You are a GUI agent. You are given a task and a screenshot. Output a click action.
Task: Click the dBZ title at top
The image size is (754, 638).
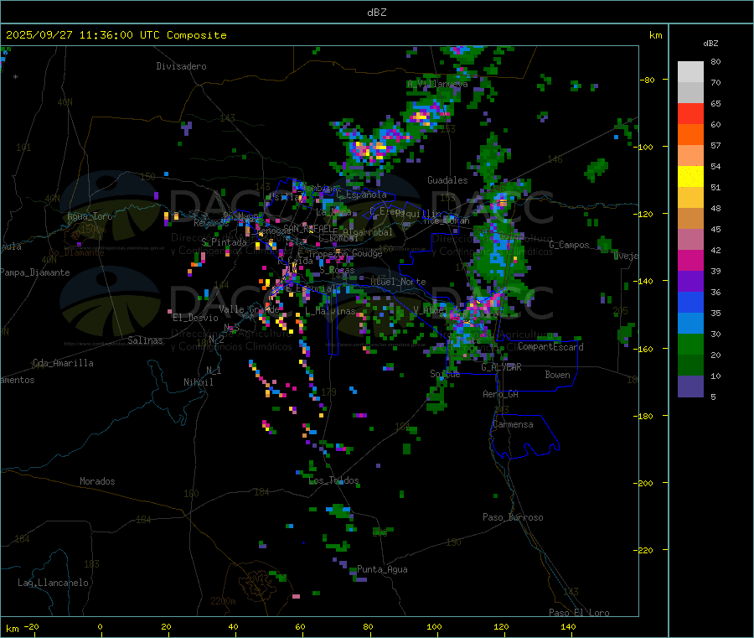(376, 13)
